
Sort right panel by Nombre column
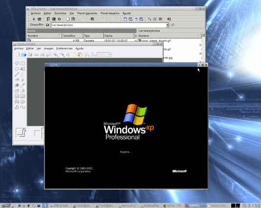tap(169, 36)
